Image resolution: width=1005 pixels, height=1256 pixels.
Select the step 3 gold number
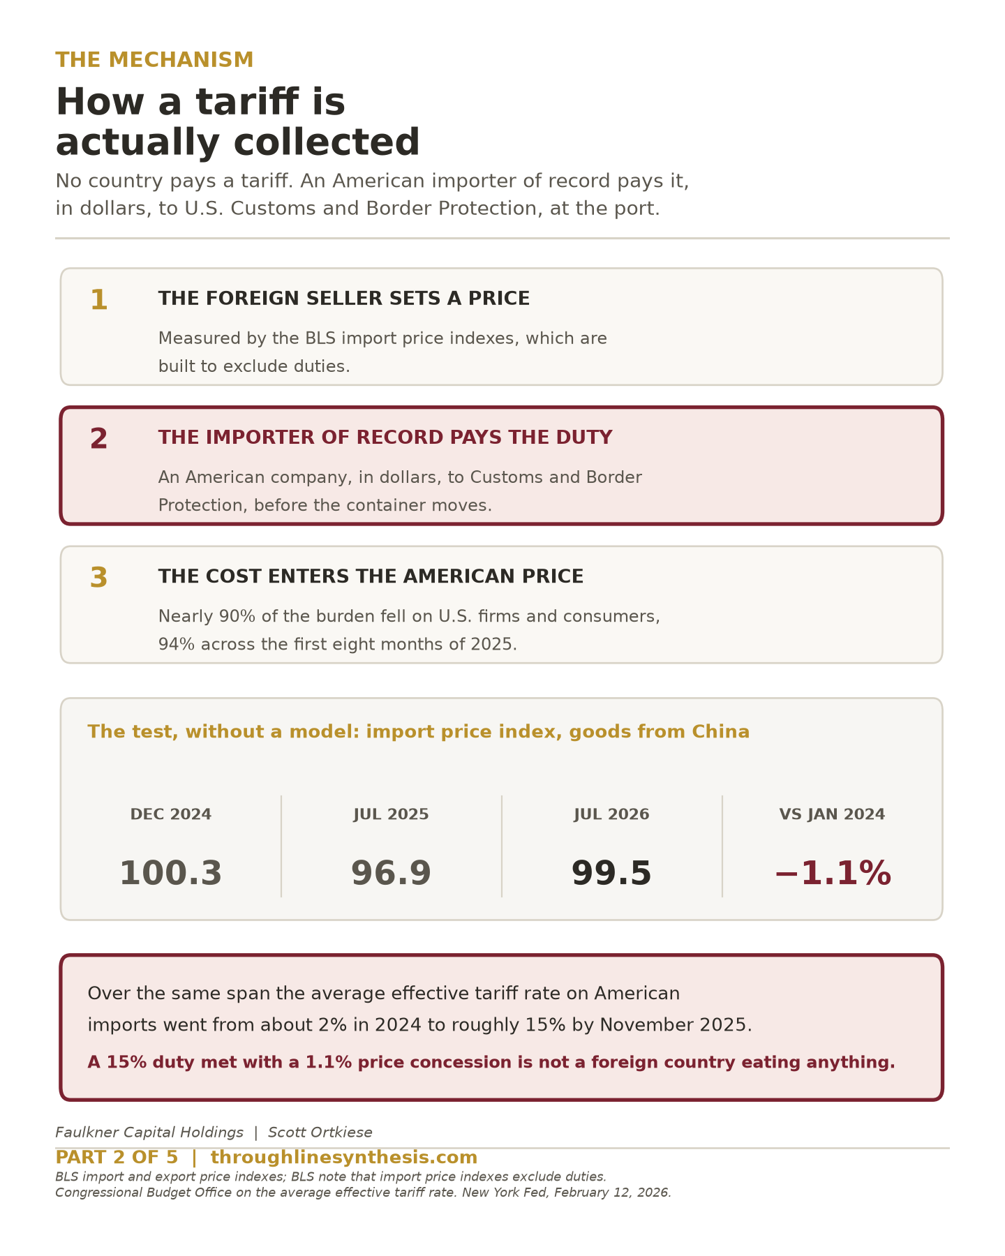tap(98, 578)
